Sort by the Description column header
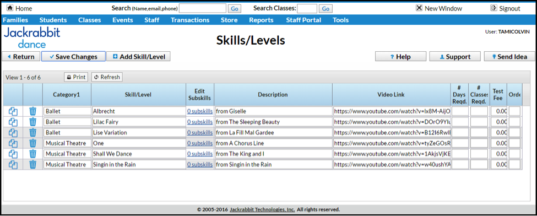 273,94
